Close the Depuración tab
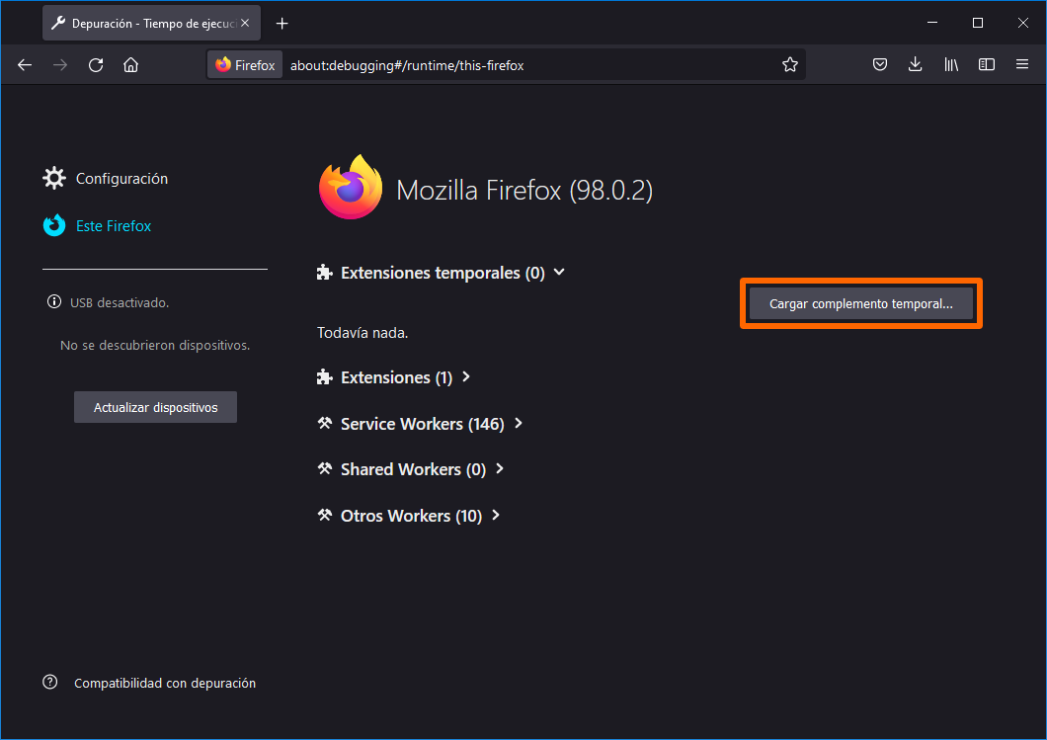 [x=245, y=24]
